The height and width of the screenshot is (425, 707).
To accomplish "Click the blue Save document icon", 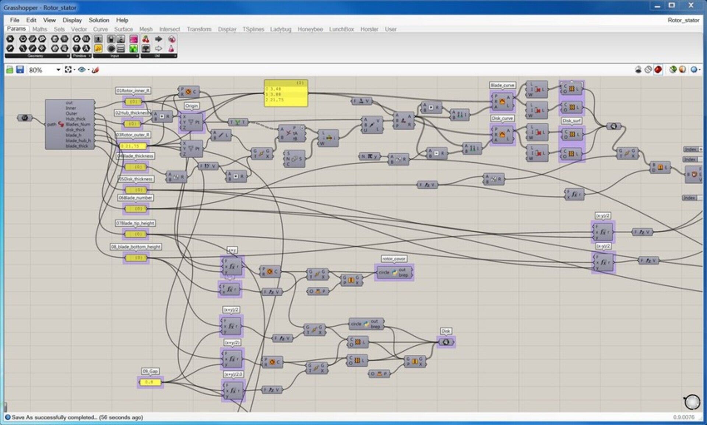I will [20, 70].
